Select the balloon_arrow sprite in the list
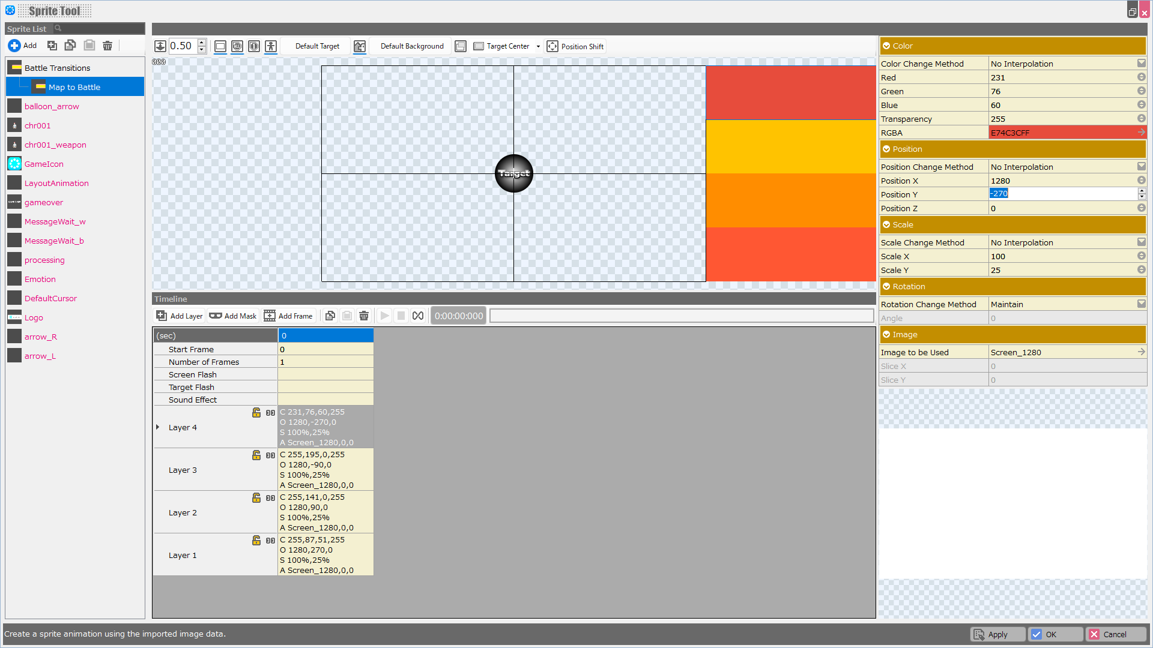Screen dimensions: 1153x648 coord(52,106)
